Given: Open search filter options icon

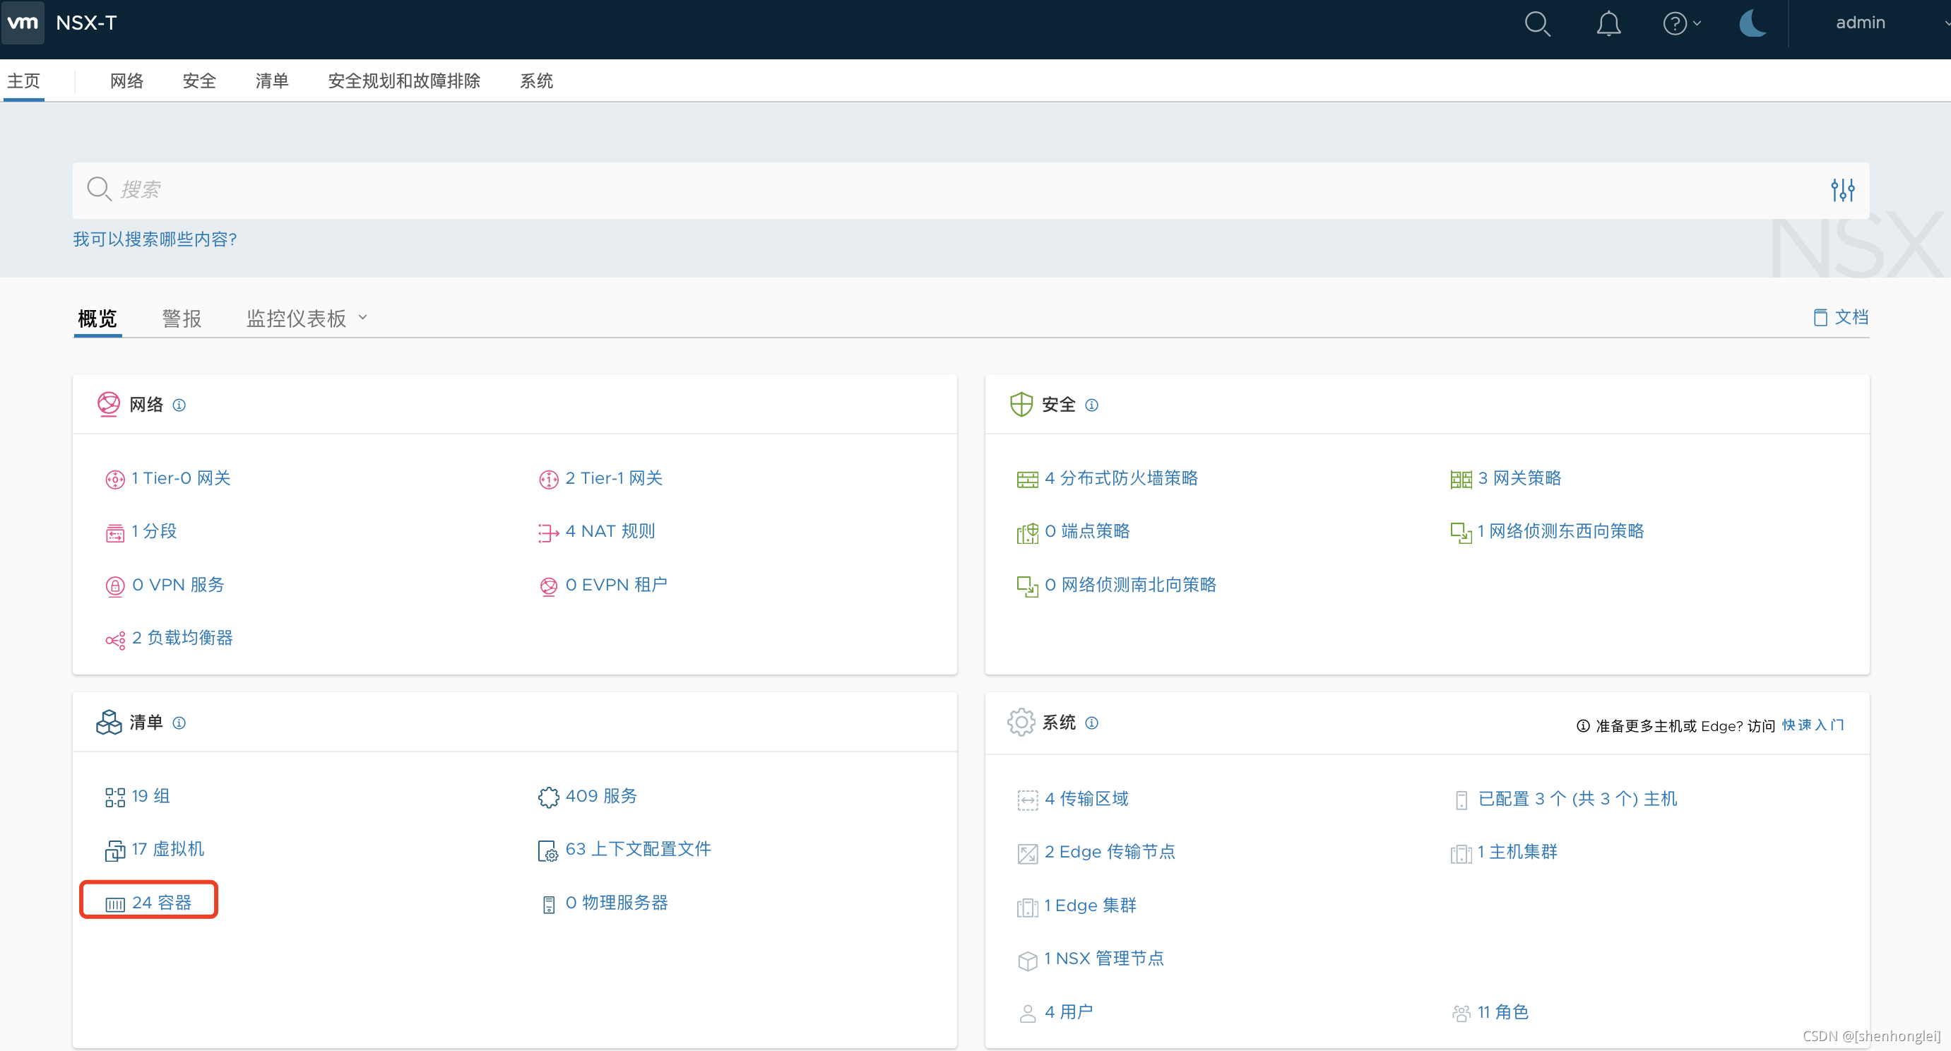Looking at the screenshot, I should coord(1843,189).
